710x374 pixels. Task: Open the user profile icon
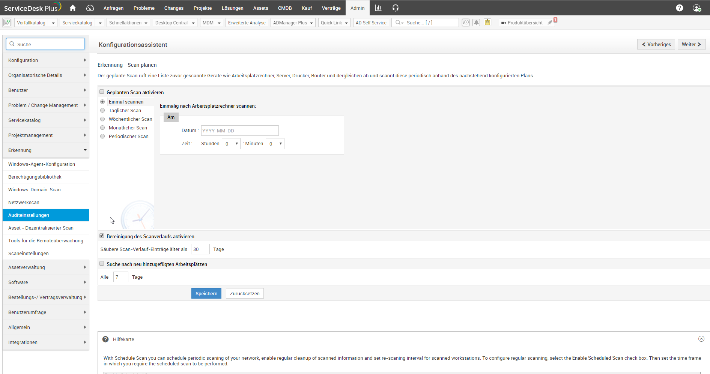coord(697,8)
